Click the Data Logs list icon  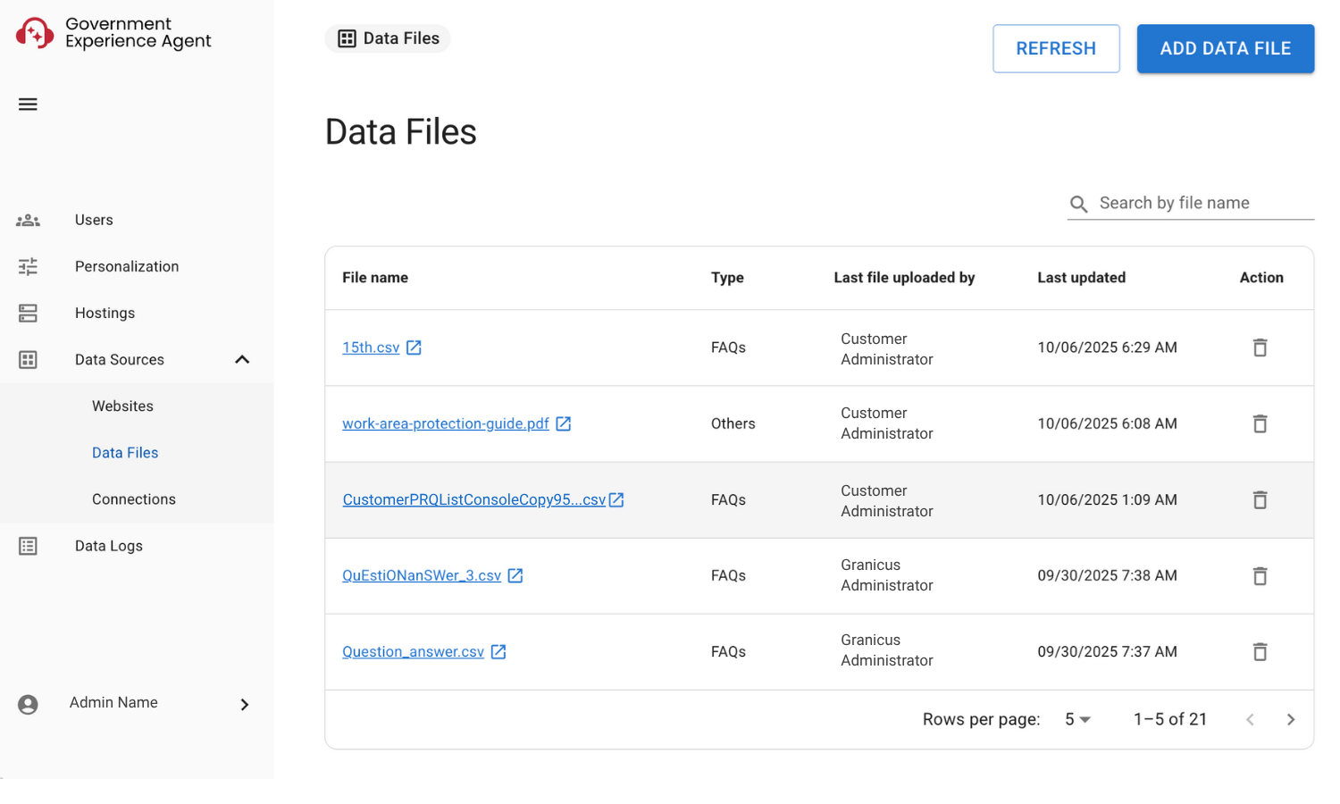tap(28, 546)
